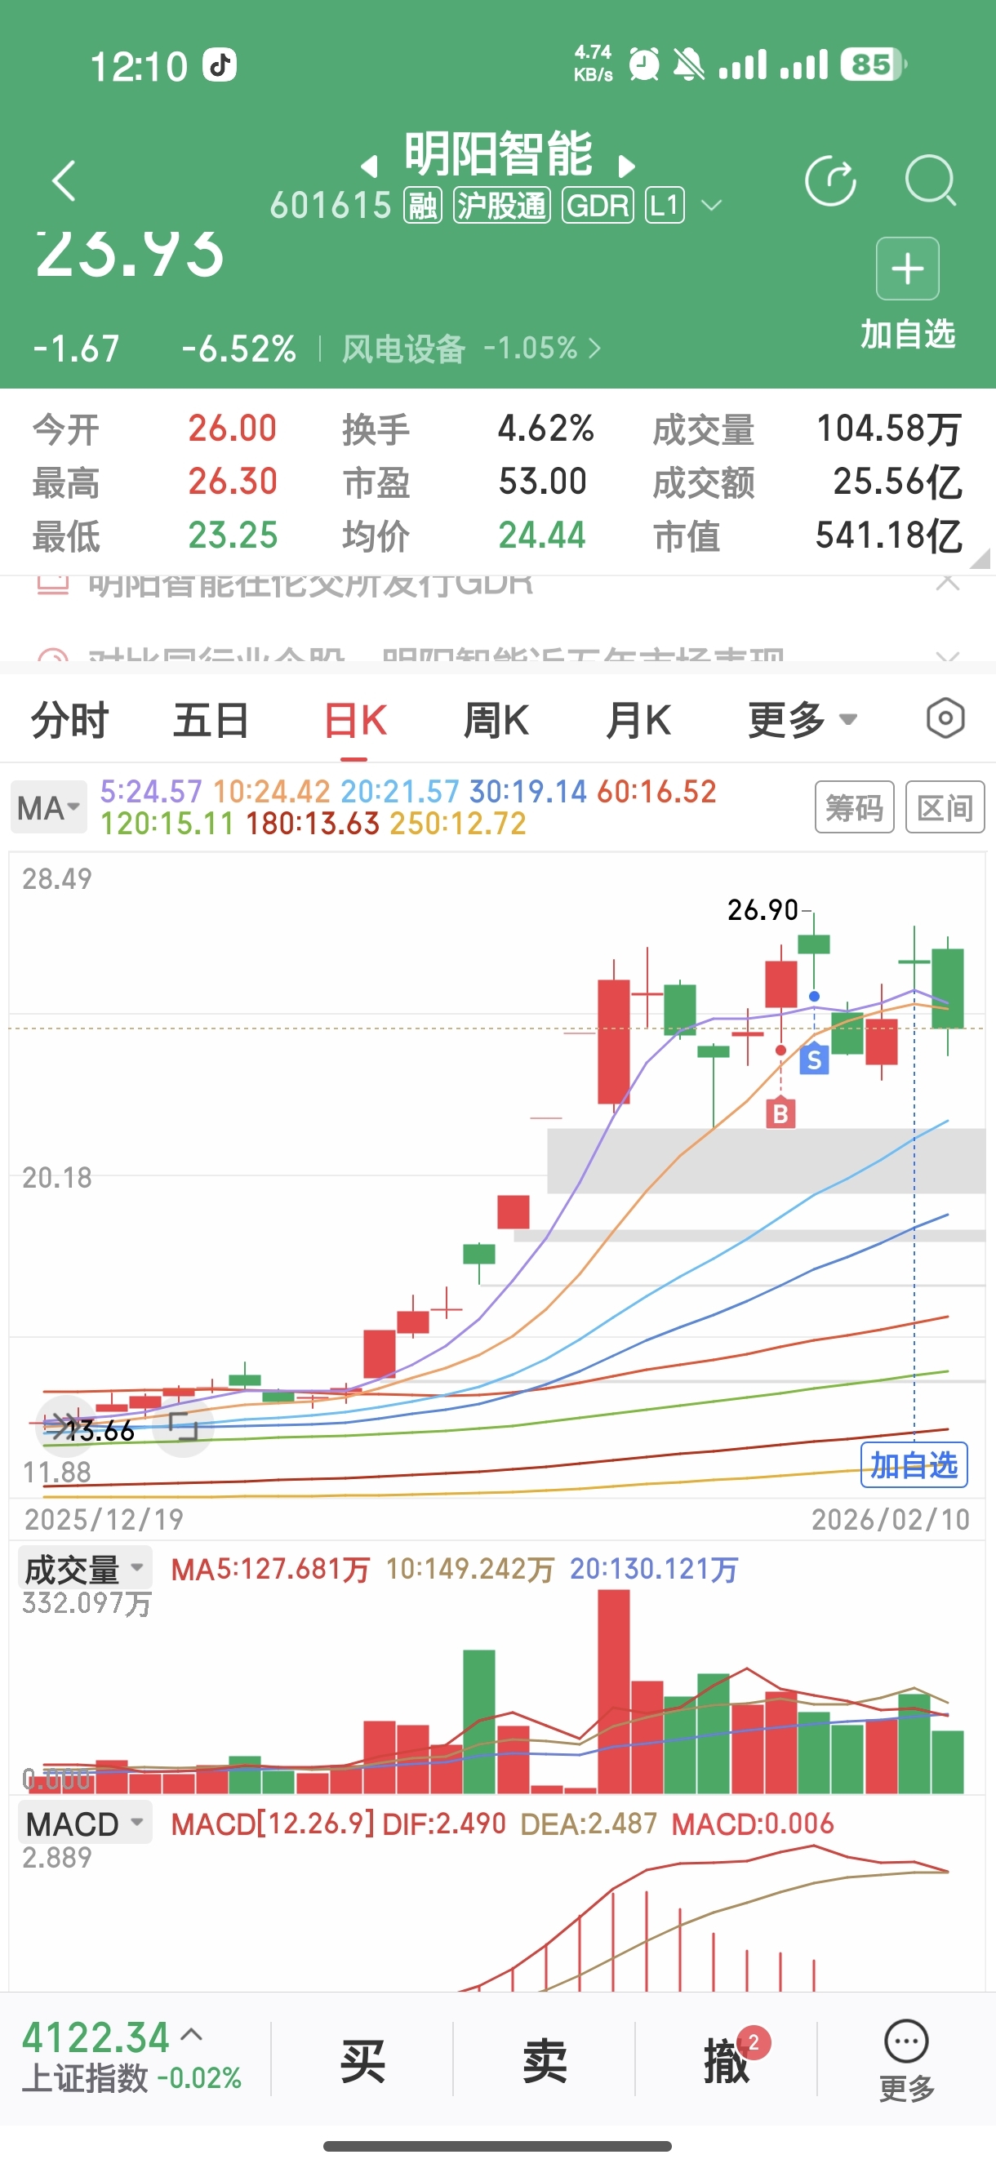
Task: Tap the 最低 23.25 value
Action: coord(233,535)
